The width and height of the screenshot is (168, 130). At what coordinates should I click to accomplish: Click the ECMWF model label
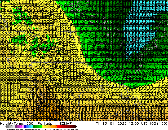tap(65, 123)
